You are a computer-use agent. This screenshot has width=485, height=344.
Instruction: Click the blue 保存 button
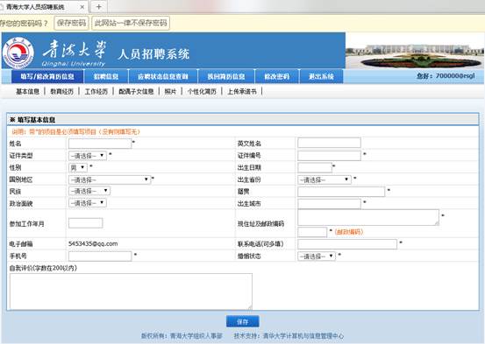click(x=242, y=321)
